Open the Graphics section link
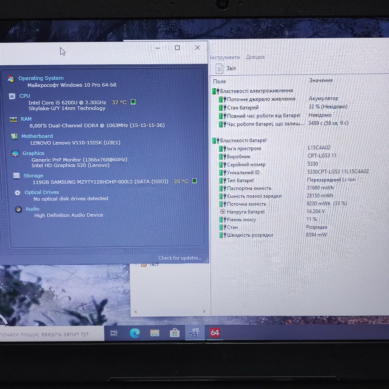 point(33,153)
